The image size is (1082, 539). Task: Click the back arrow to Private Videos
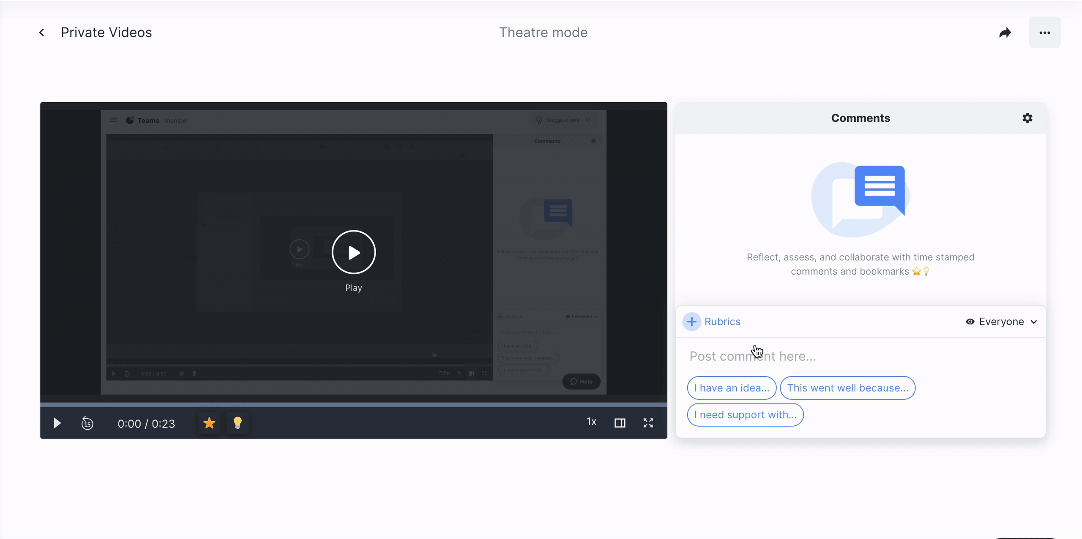point(41,33)
